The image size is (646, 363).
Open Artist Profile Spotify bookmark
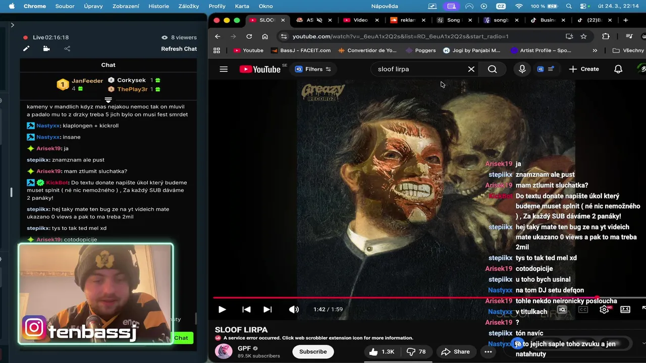point(541,50)
